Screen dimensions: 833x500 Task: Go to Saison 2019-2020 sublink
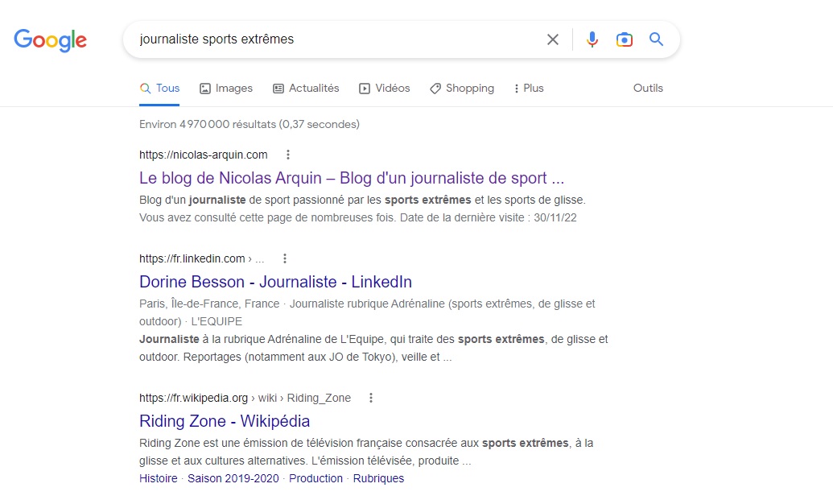tap(233, 478)
